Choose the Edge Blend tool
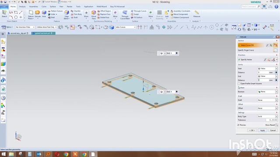The image size is (280, 157). pos(66,14)
